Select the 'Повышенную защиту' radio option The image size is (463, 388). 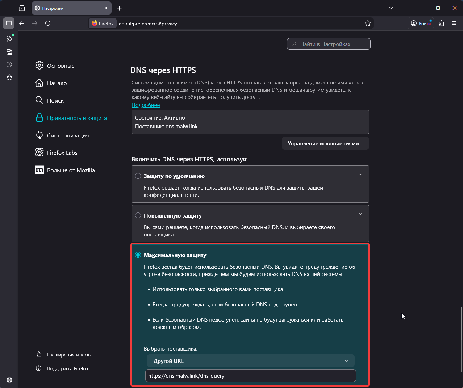coord(138,215)
